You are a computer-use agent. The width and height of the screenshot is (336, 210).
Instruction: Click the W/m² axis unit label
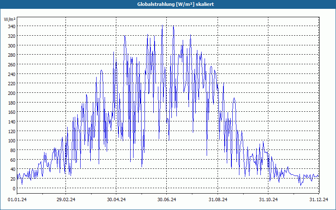(x=10, y=19)
